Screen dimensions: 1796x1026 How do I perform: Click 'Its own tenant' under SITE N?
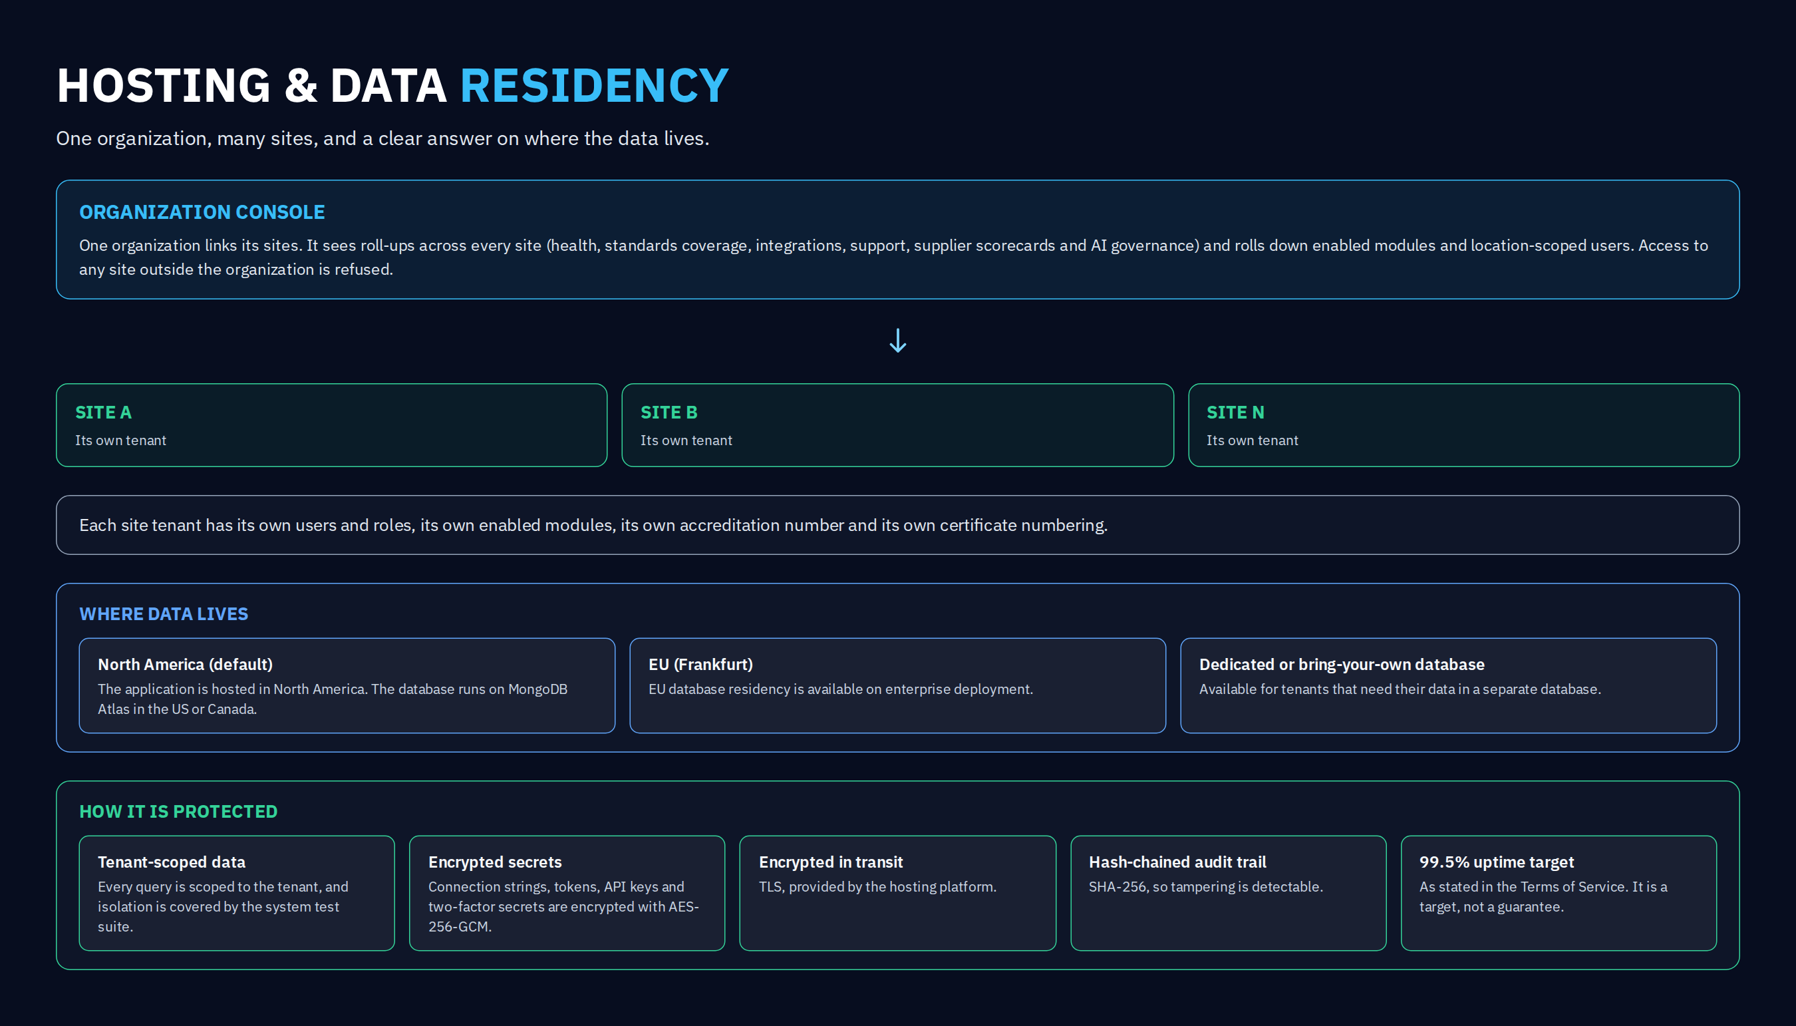coord(1252,440)
